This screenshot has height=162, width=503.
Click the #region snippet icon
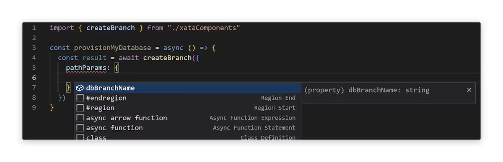click(80, 108)
